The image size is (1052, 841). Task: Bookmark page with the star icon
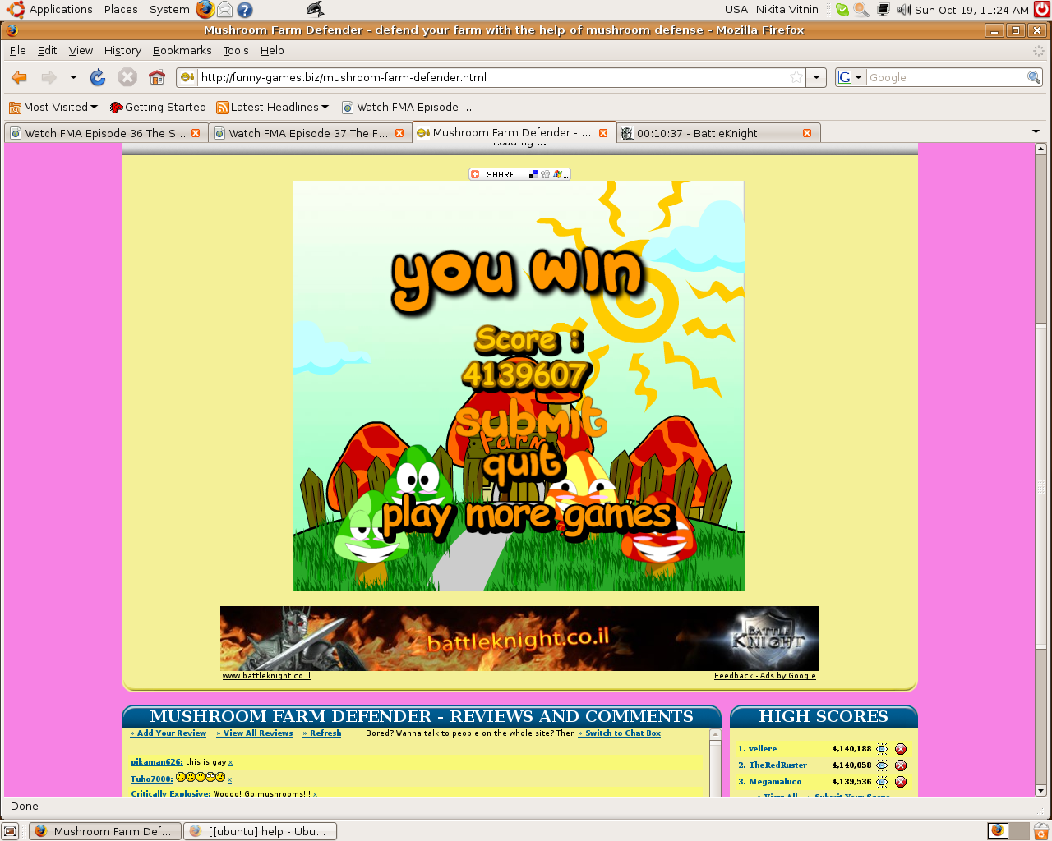click(x=796, y=77)
